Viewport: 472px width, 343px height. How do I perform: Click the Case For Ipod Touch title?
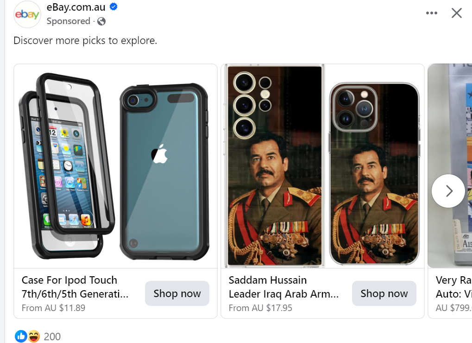[75, 287]
